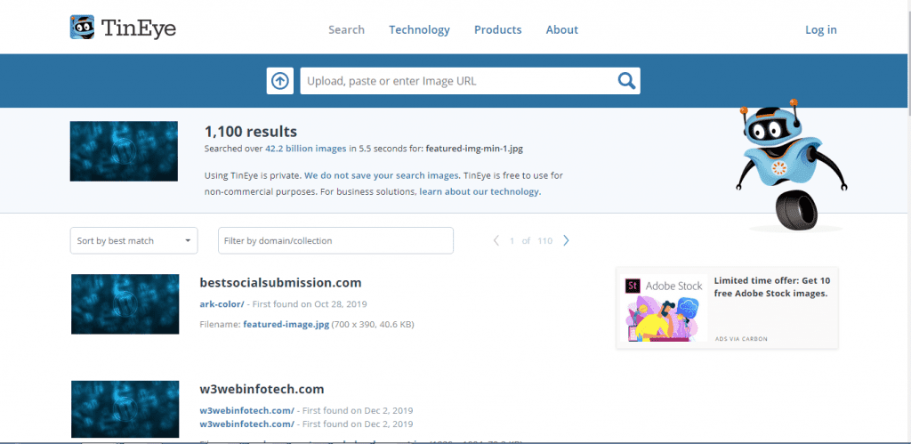Open the 42.2 billion images link
The height and width of the screenshot is (444, 911).
[306, 149]
